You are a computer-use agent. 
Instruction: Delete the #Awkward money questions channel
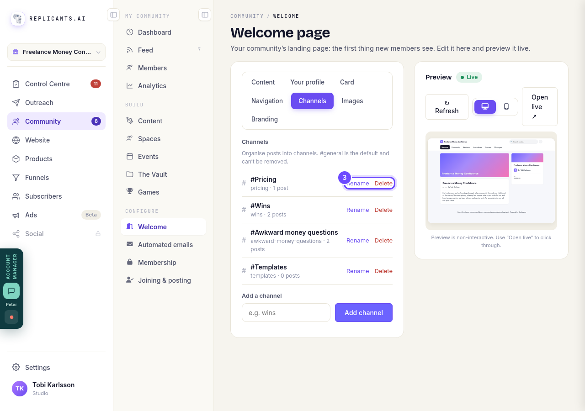[x=383, y=241]
